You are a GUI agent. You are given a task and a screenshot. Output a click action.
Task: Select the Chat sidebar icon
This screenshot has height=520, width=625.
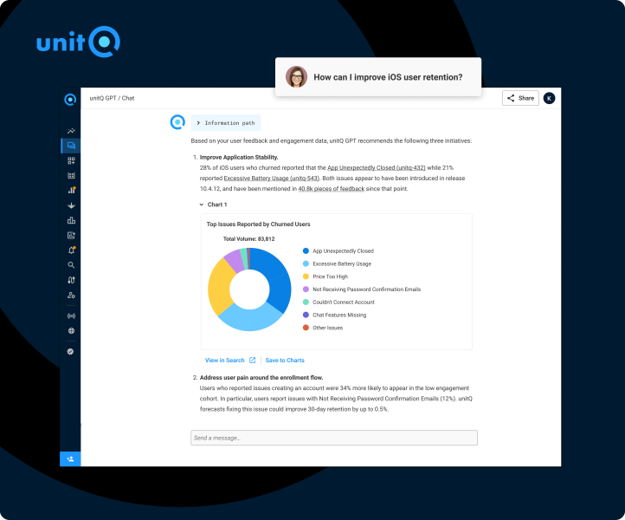coord(71,146)
